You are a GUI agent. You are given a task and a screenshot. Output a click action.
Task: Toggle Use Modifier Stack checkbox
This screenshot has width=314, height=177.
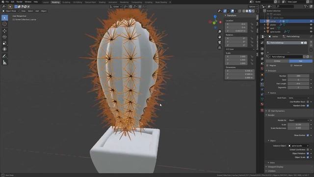(x=308, y=102)
